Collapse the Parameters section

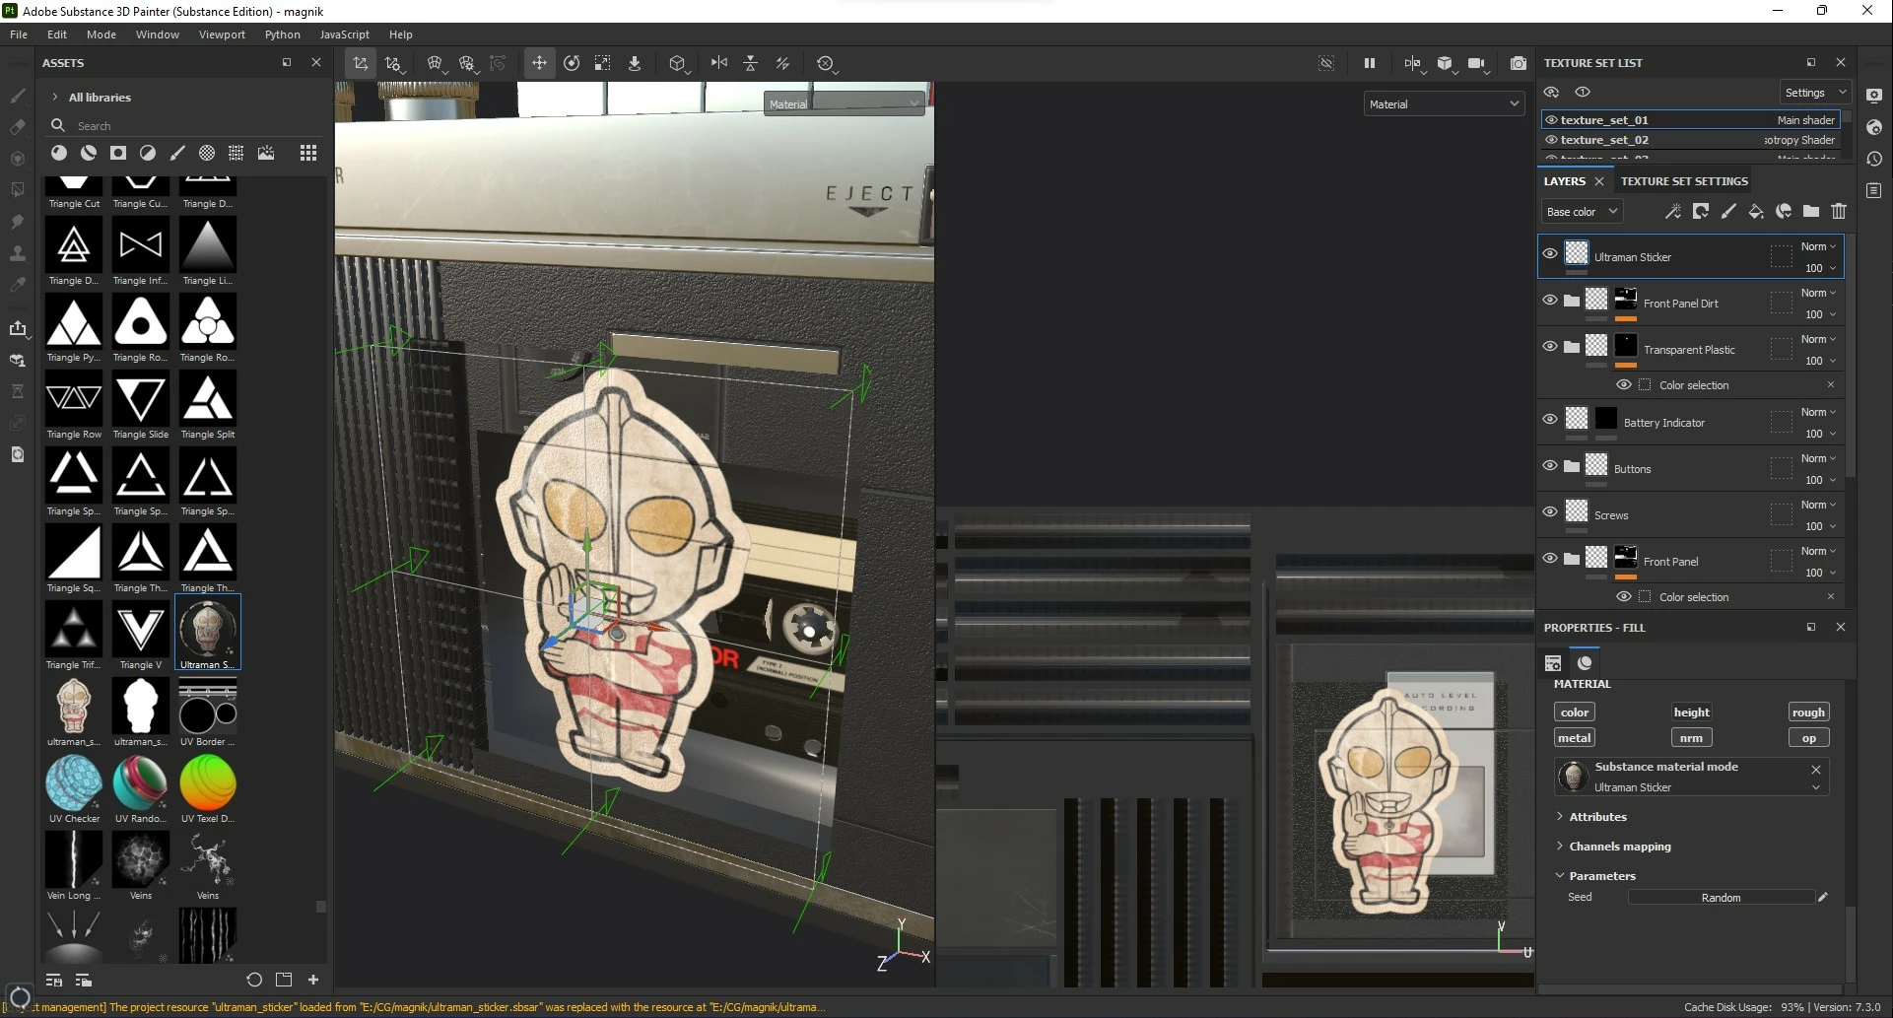1601,876
